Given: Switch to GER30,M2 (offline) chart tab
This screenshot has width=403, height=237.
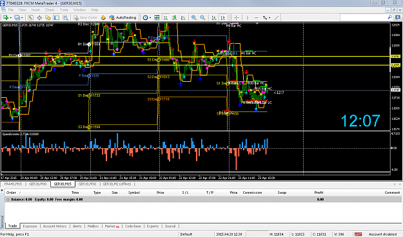Looking at the screenshot, I should pyautogui.click(x=117, y=184).
